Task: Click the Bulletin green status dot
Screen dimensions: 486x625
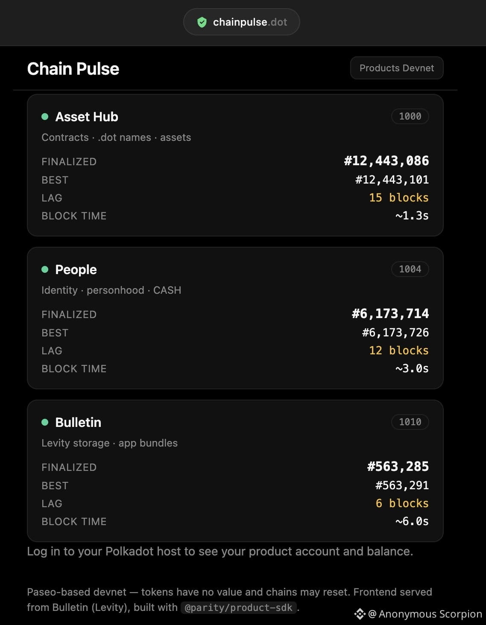Action: pos(45,422)
